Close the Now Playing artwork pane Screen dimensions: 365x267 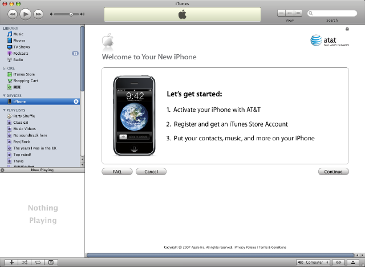(2, 170)
